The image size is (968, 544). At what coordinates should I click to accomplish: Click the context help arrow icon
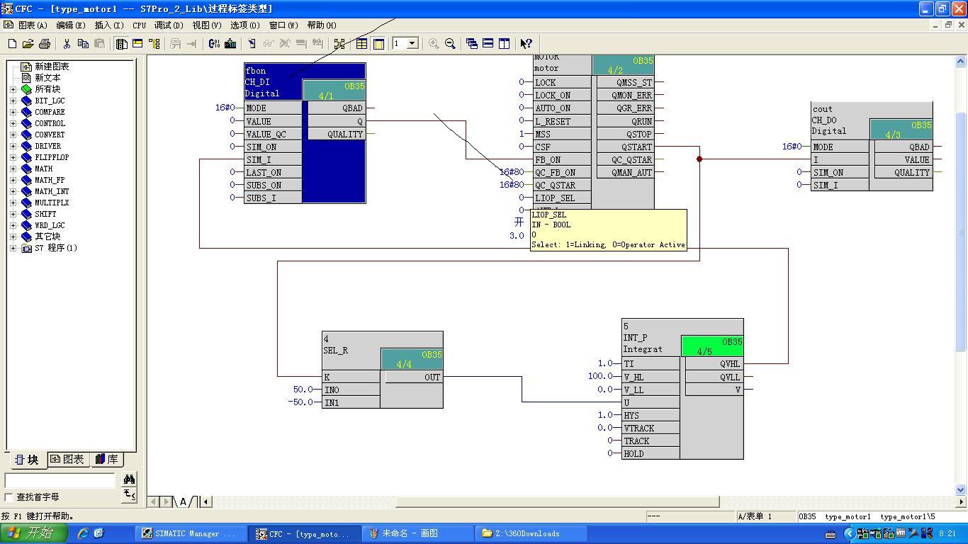pos(526,44)
